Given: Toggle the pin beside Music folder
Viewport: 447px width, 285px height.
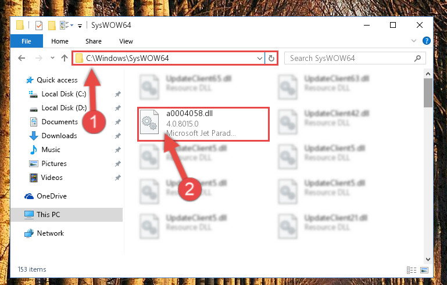Looking at the screenshot, I should click(118, 150).
